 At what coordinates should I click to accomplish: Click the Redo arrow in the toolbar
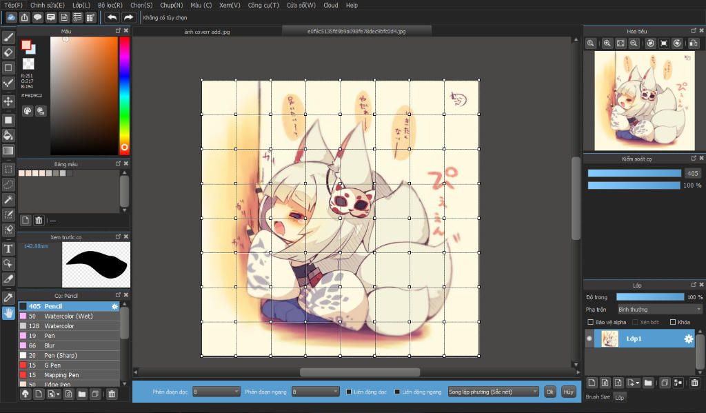click(128, 17)
